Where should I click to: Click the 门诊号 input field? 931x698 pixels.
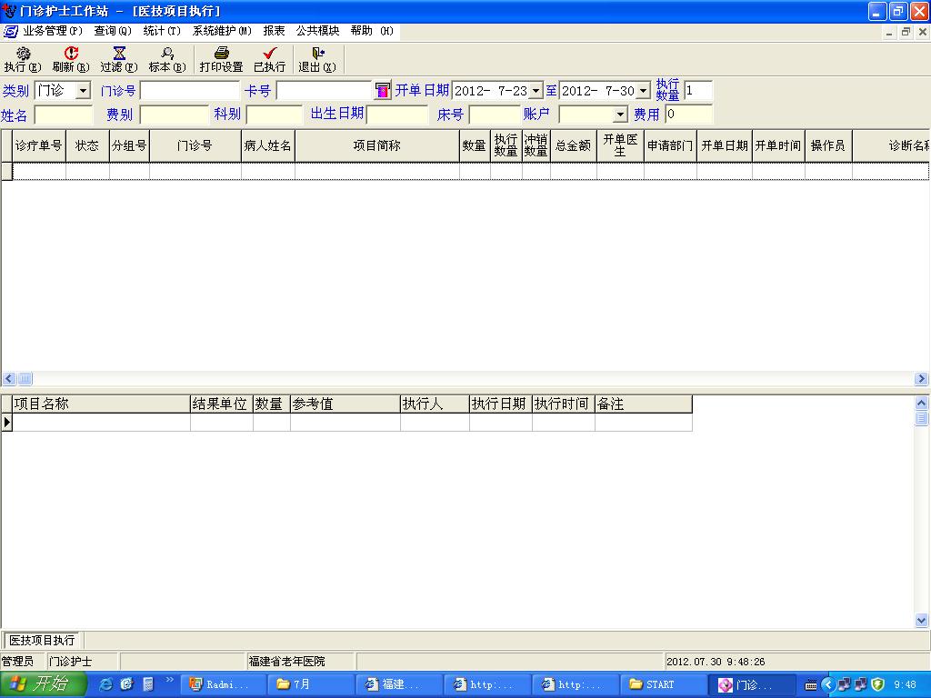pyautogui.click(x=189, y=91)
